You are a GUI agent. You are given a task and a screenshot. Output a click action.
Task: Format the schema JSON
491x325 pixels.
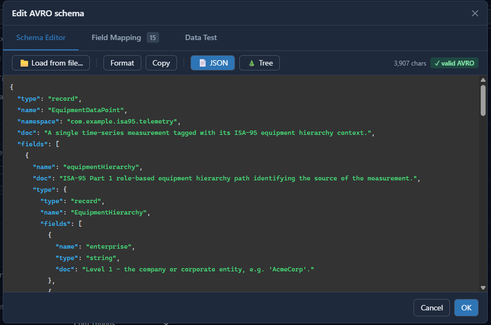point(122,63)
